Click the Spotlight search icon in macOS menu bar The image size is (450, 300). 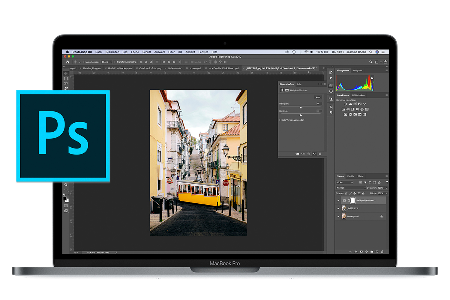[x=371, y=52]
